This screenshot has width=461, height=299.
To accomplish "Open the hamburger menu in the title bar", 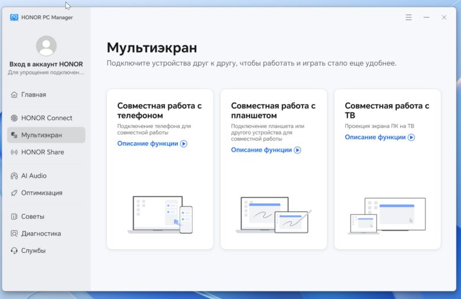I will pos(408,17).
